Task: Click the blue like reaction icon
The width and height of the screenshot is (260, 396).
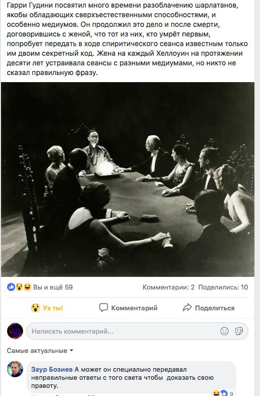Action: [11, 287]
